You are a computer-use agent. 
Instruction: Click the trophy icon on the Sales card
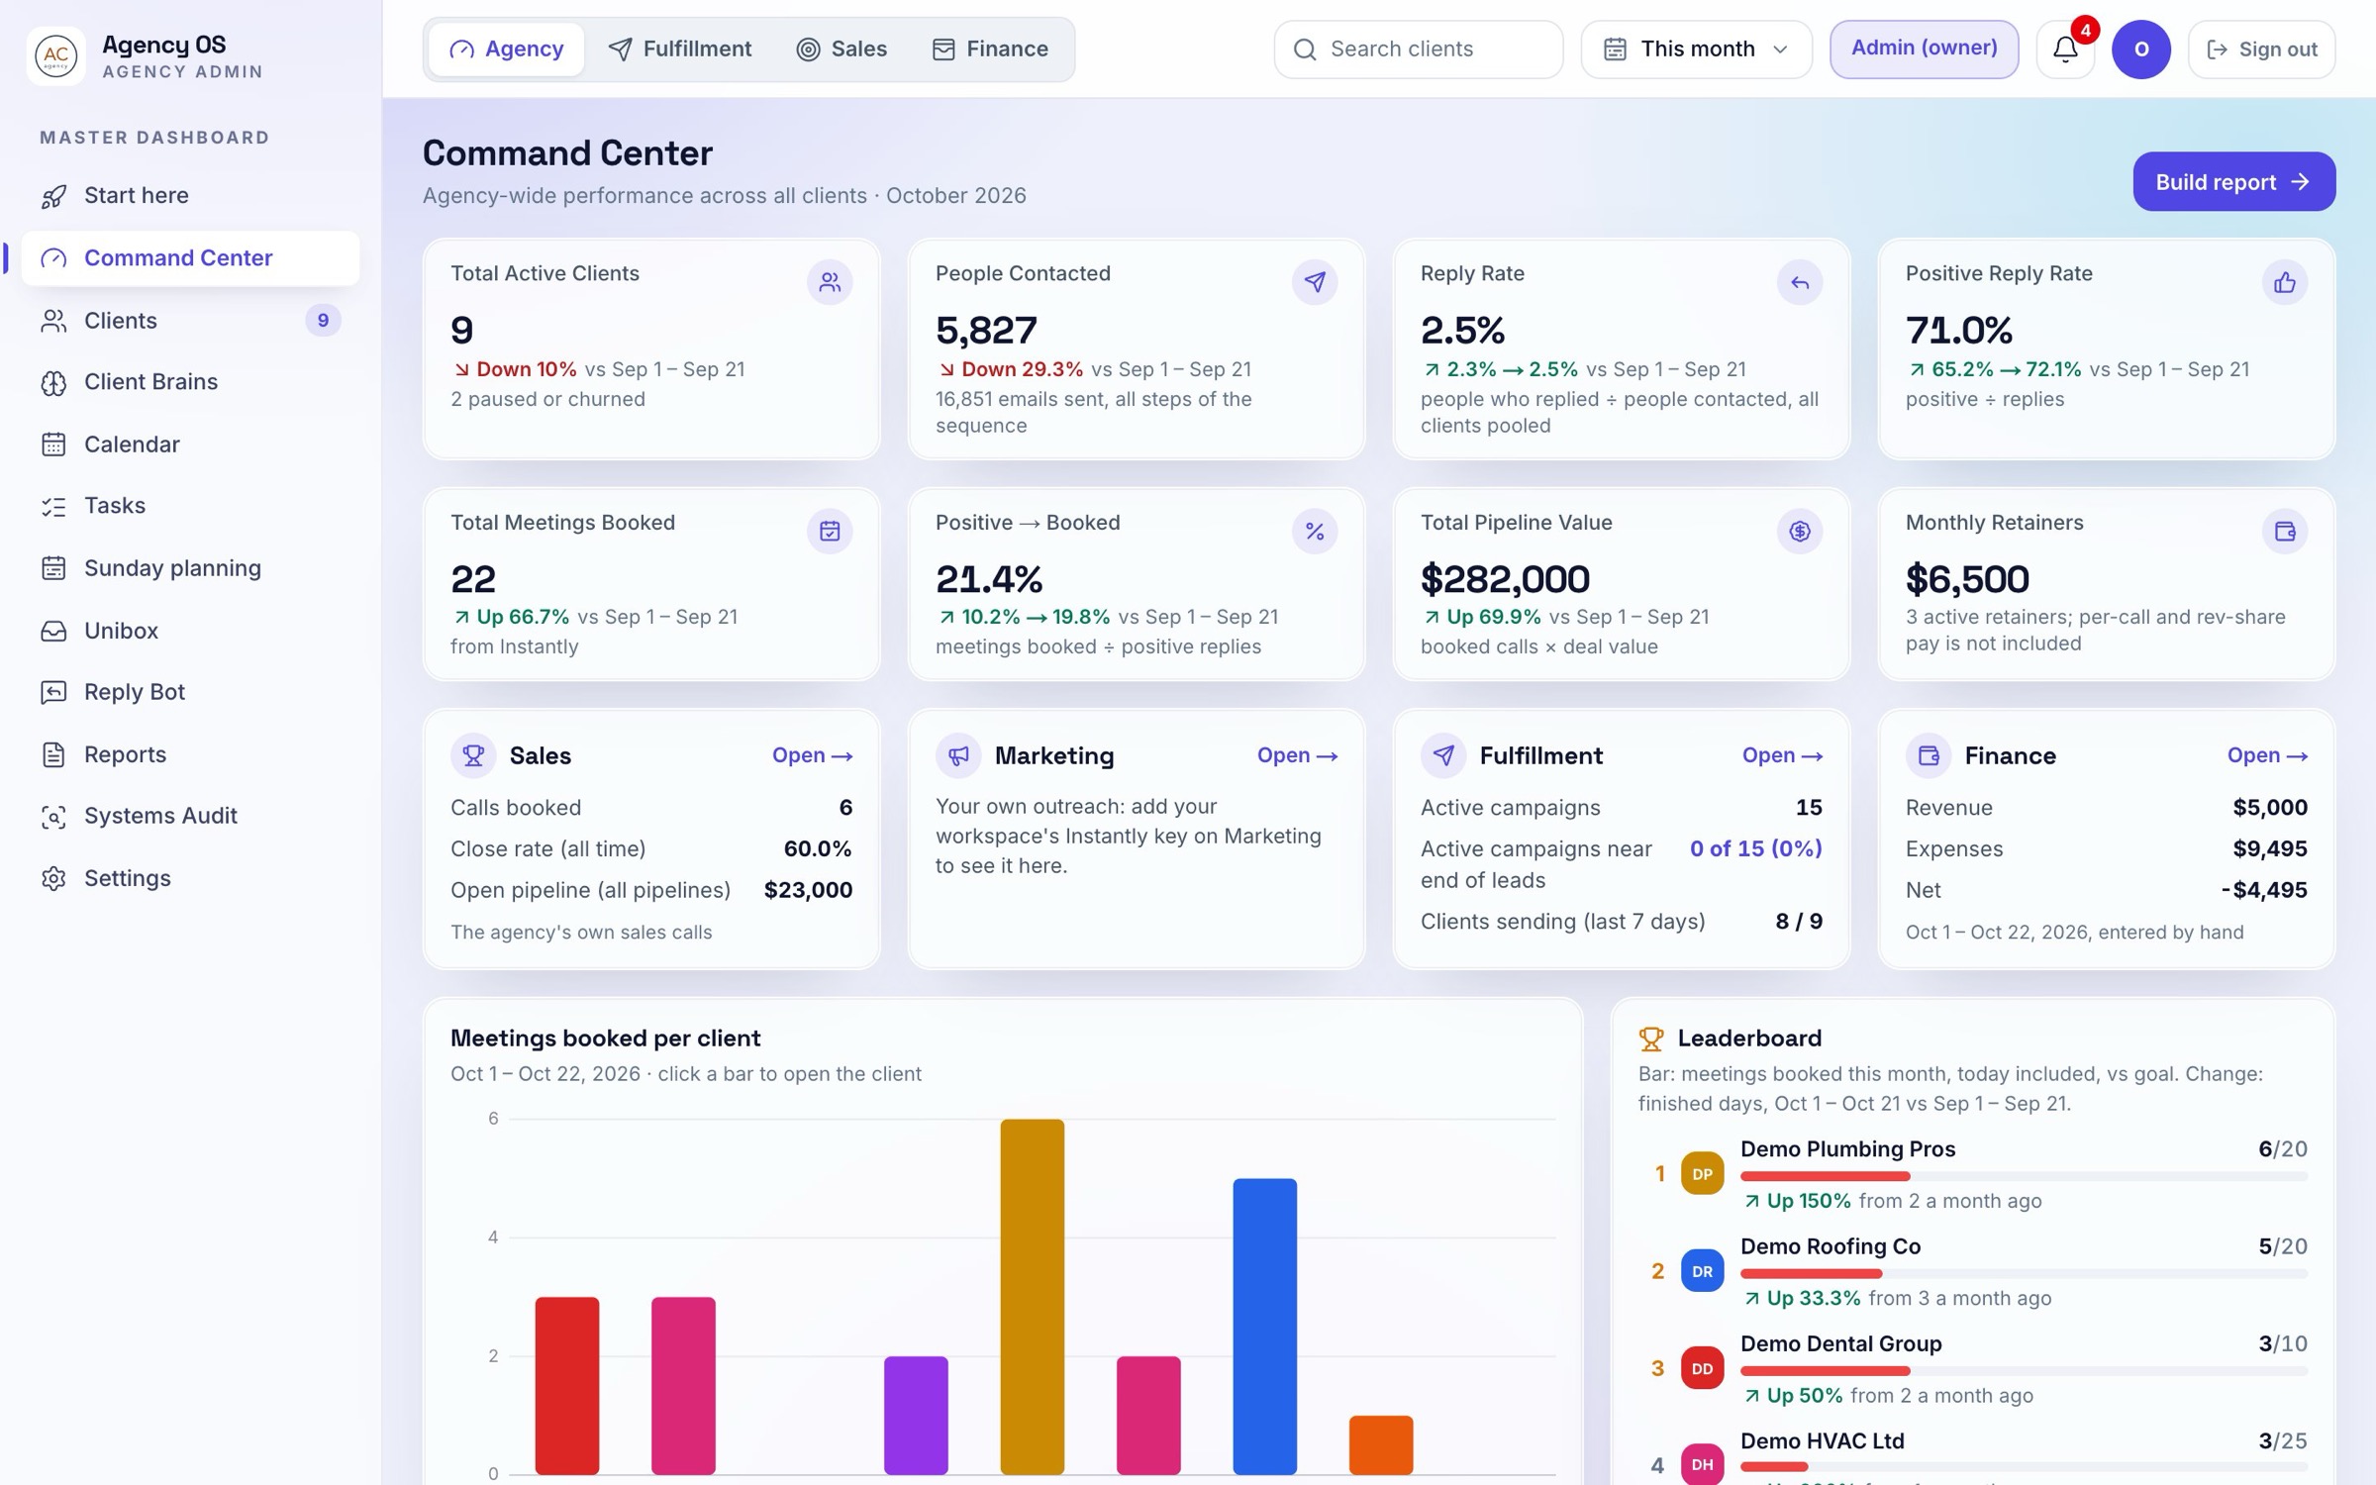[473, 755]
